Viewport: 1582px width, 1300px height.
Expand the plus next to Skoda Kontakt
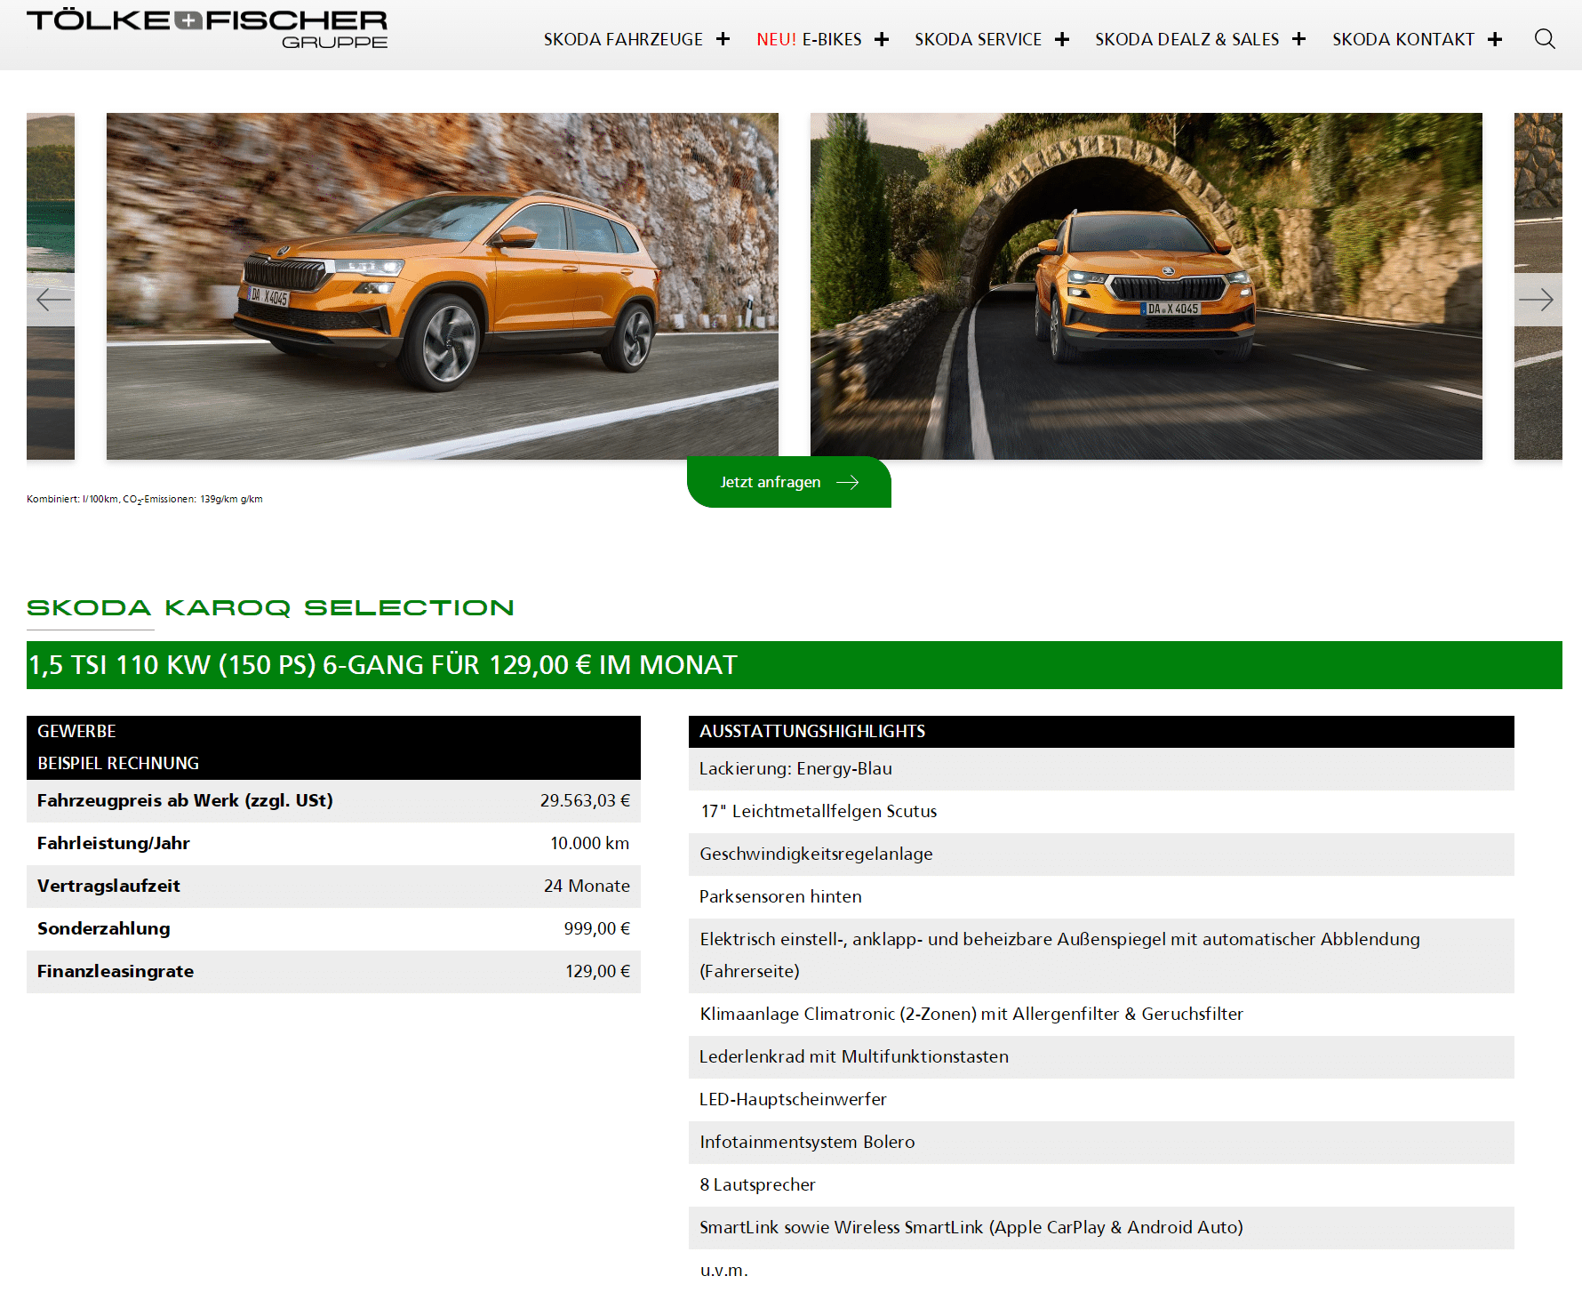click(x=1495, y=39)
